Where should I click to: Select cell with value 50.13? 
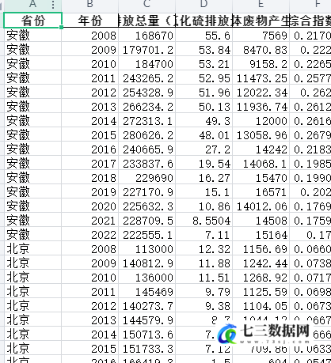(204, 107)
